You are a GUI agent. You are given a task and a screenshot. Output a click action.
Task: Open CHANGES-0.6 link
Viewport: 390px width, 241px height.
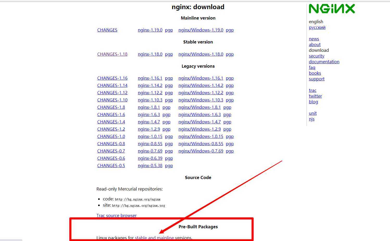(111, 158)
